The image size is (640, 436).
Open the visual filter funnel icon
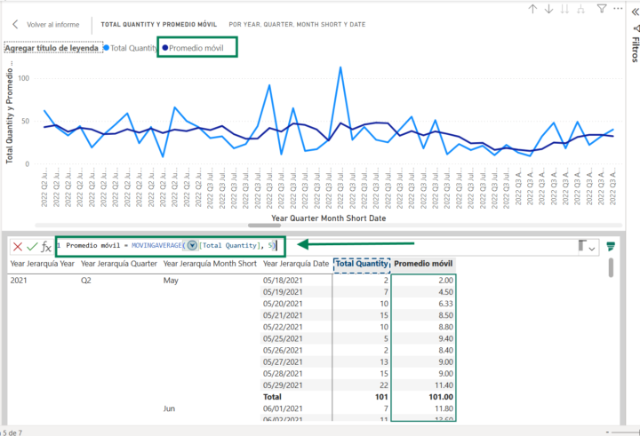click(602, 9)
